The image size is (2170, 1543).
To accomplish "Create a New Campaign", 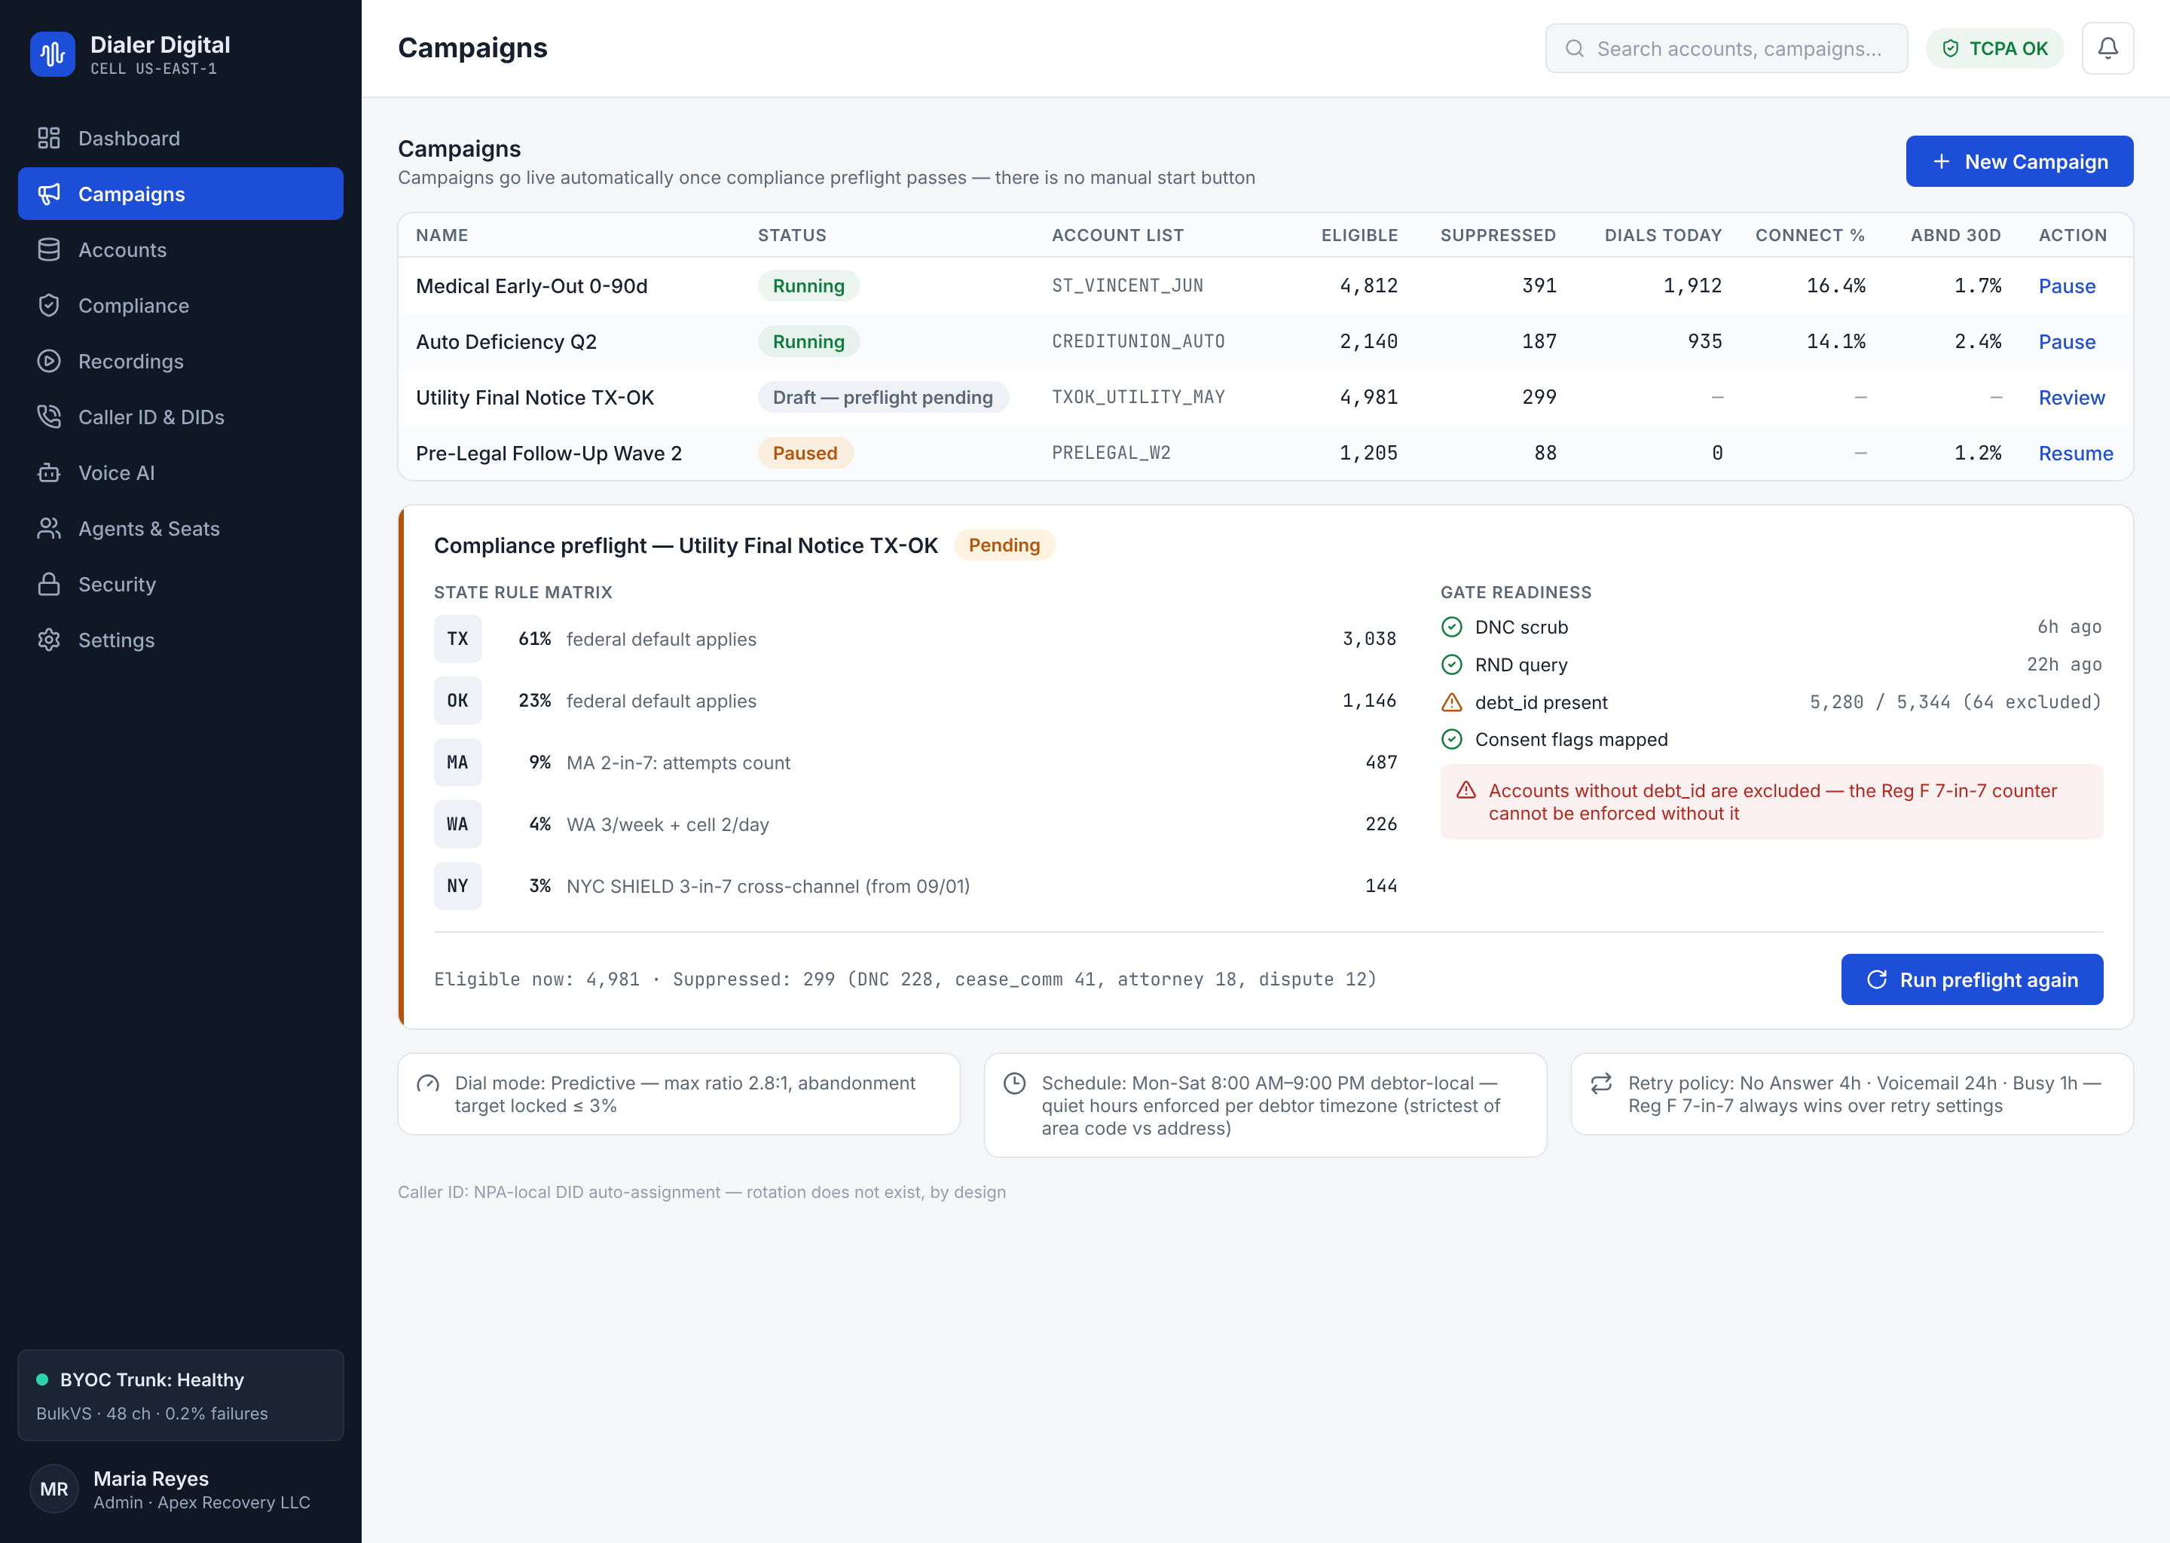I will pos(2019,161).
